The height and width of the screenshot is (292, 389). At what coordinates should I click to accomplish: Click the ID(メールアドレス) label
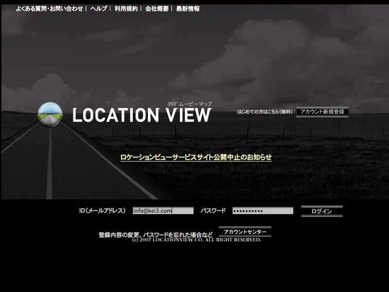pos(103,211)
